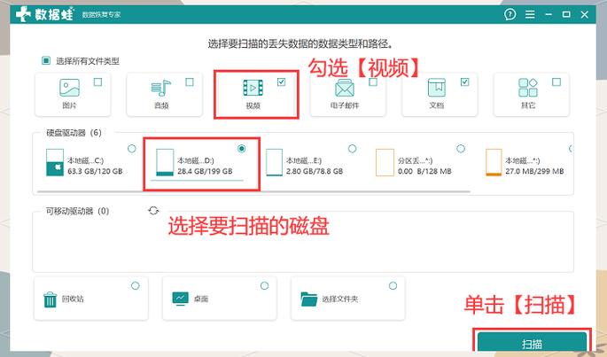The image size is (607, 357).
Task: Check the 其它 file type checkbox
Action: 556,81
